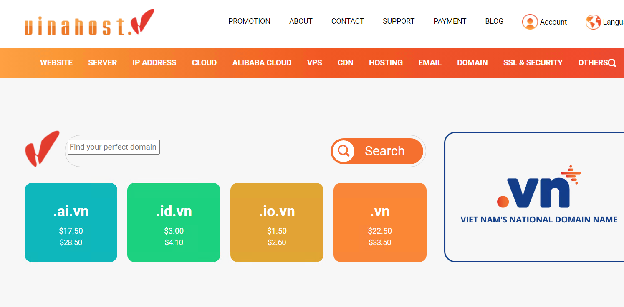
Task: Select the .ai.vn domain card
Action: click(71, 222)
